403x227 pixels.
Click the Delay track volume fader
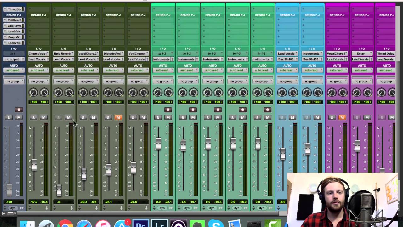click(x=357, y=146)
